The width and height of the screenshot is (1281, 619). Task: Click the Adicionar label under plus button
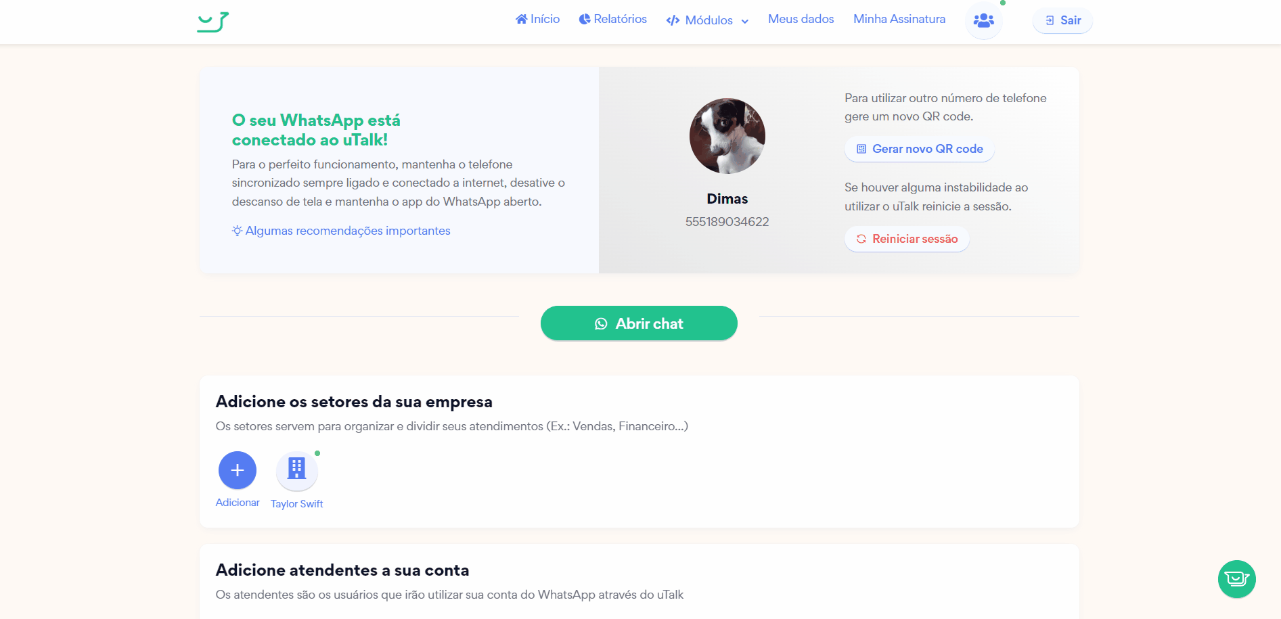[238, 503]
